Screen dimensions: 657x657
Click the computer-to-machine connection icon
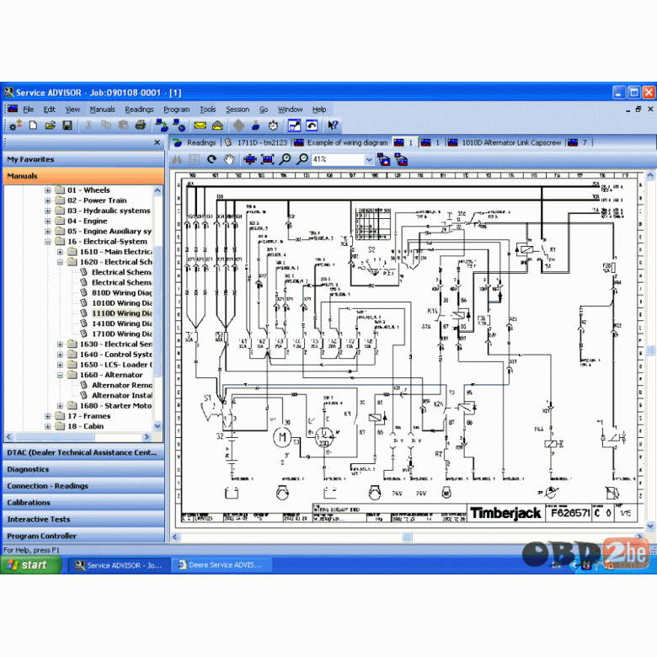pos(162,126)
